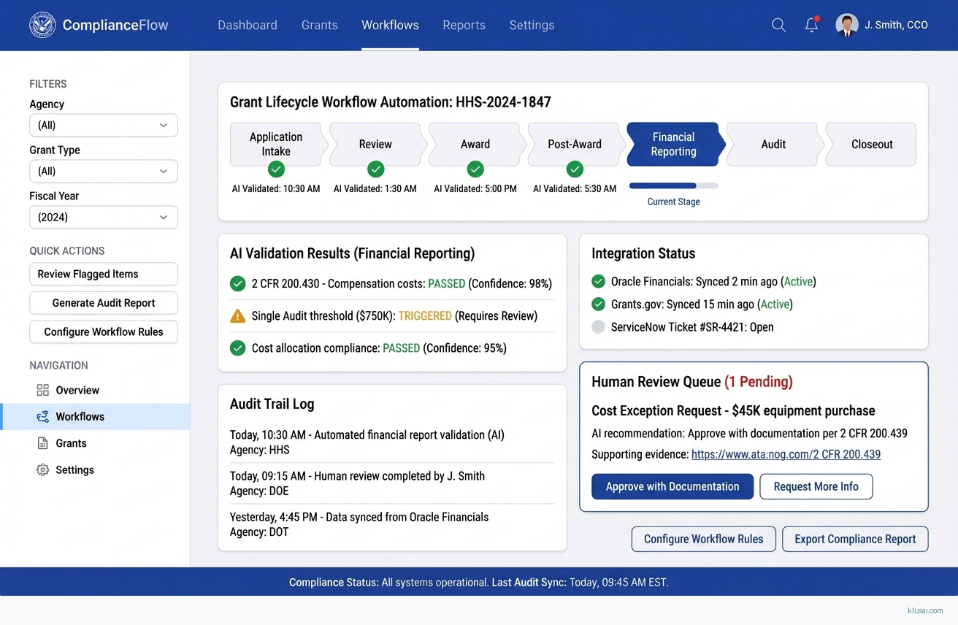Select the Audit stage in workflow
This screenshot has width=958, height=625.
773,144
